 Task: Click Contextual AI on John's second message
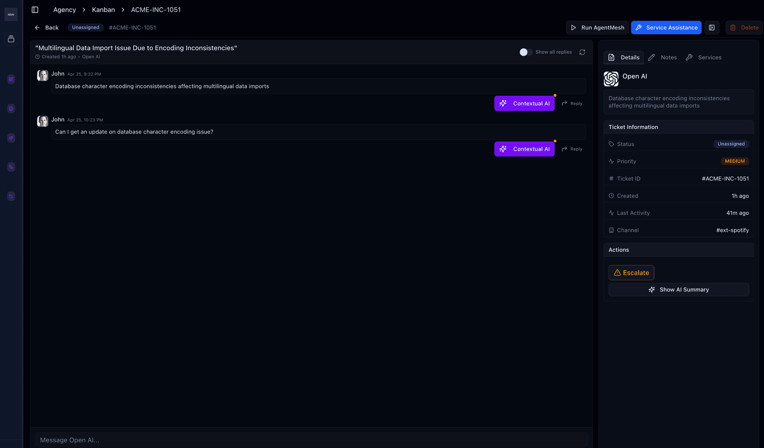pyautogui.click(x=524, y=149)
